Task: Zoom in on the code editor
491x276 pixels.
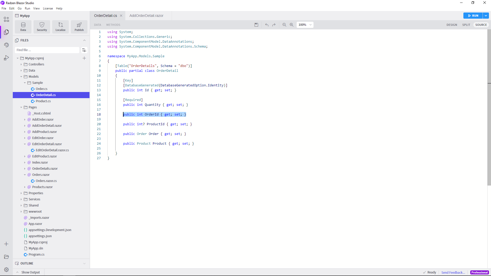Action: (x=292, y=25)
